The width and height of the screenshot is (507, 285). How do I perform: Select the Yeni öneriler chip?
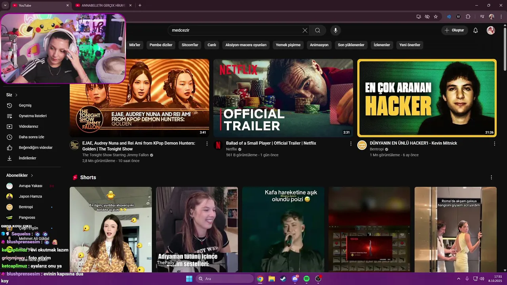coord(410,45)
